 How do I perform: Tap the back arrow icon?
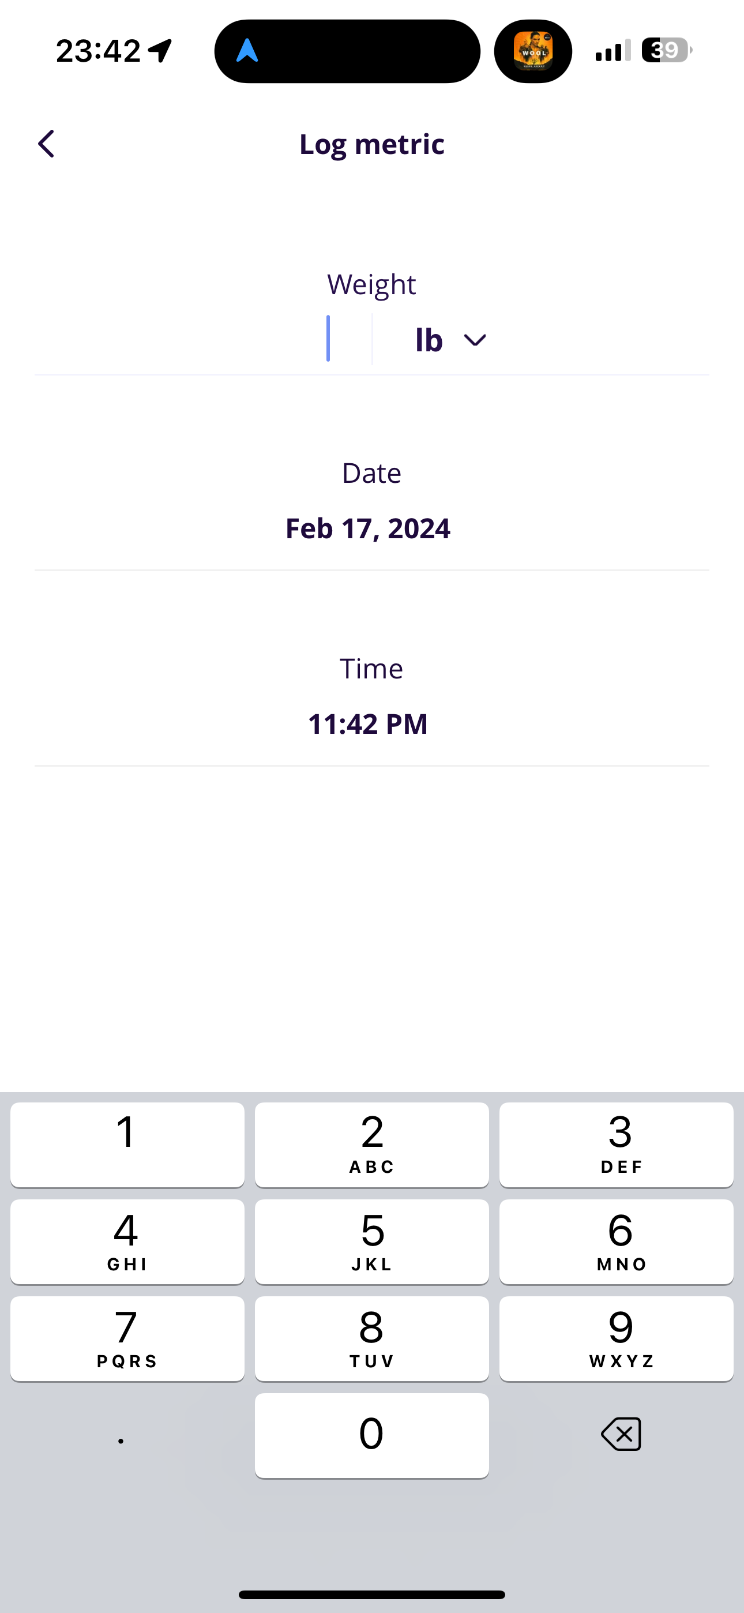pos(46,144)
